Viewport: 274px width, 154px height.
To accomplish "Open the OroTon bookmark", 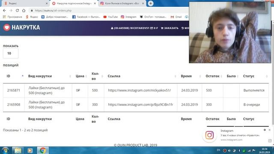I will point(153,17).
